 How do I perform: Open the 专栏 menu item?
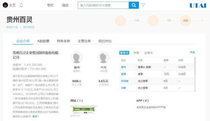[x=50, y=5]
